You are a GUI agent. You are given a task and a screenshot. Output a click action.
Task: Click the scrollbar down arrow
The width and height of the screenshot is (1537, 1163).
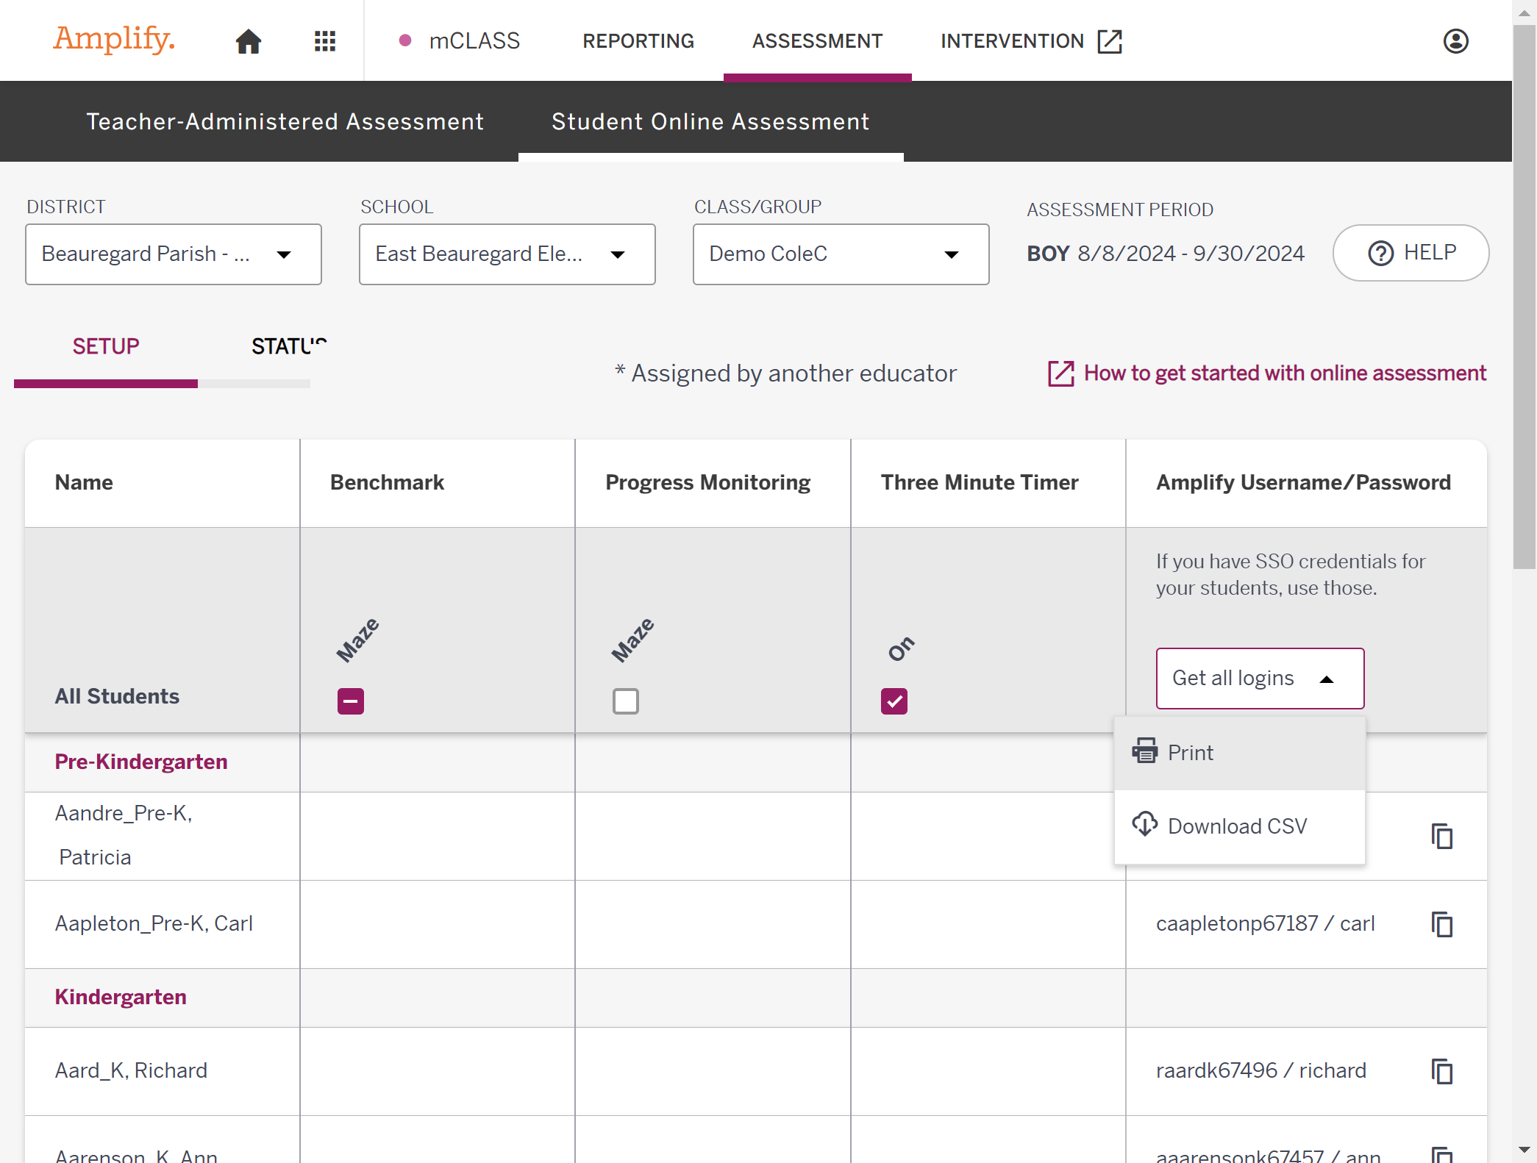pos(1524,1149)
